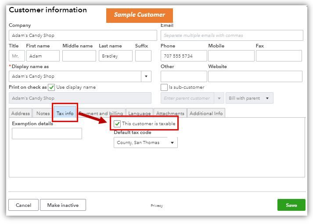Focus the Mobile number field
This screenshot has height=224, width=313.
[x=231, y=56]
